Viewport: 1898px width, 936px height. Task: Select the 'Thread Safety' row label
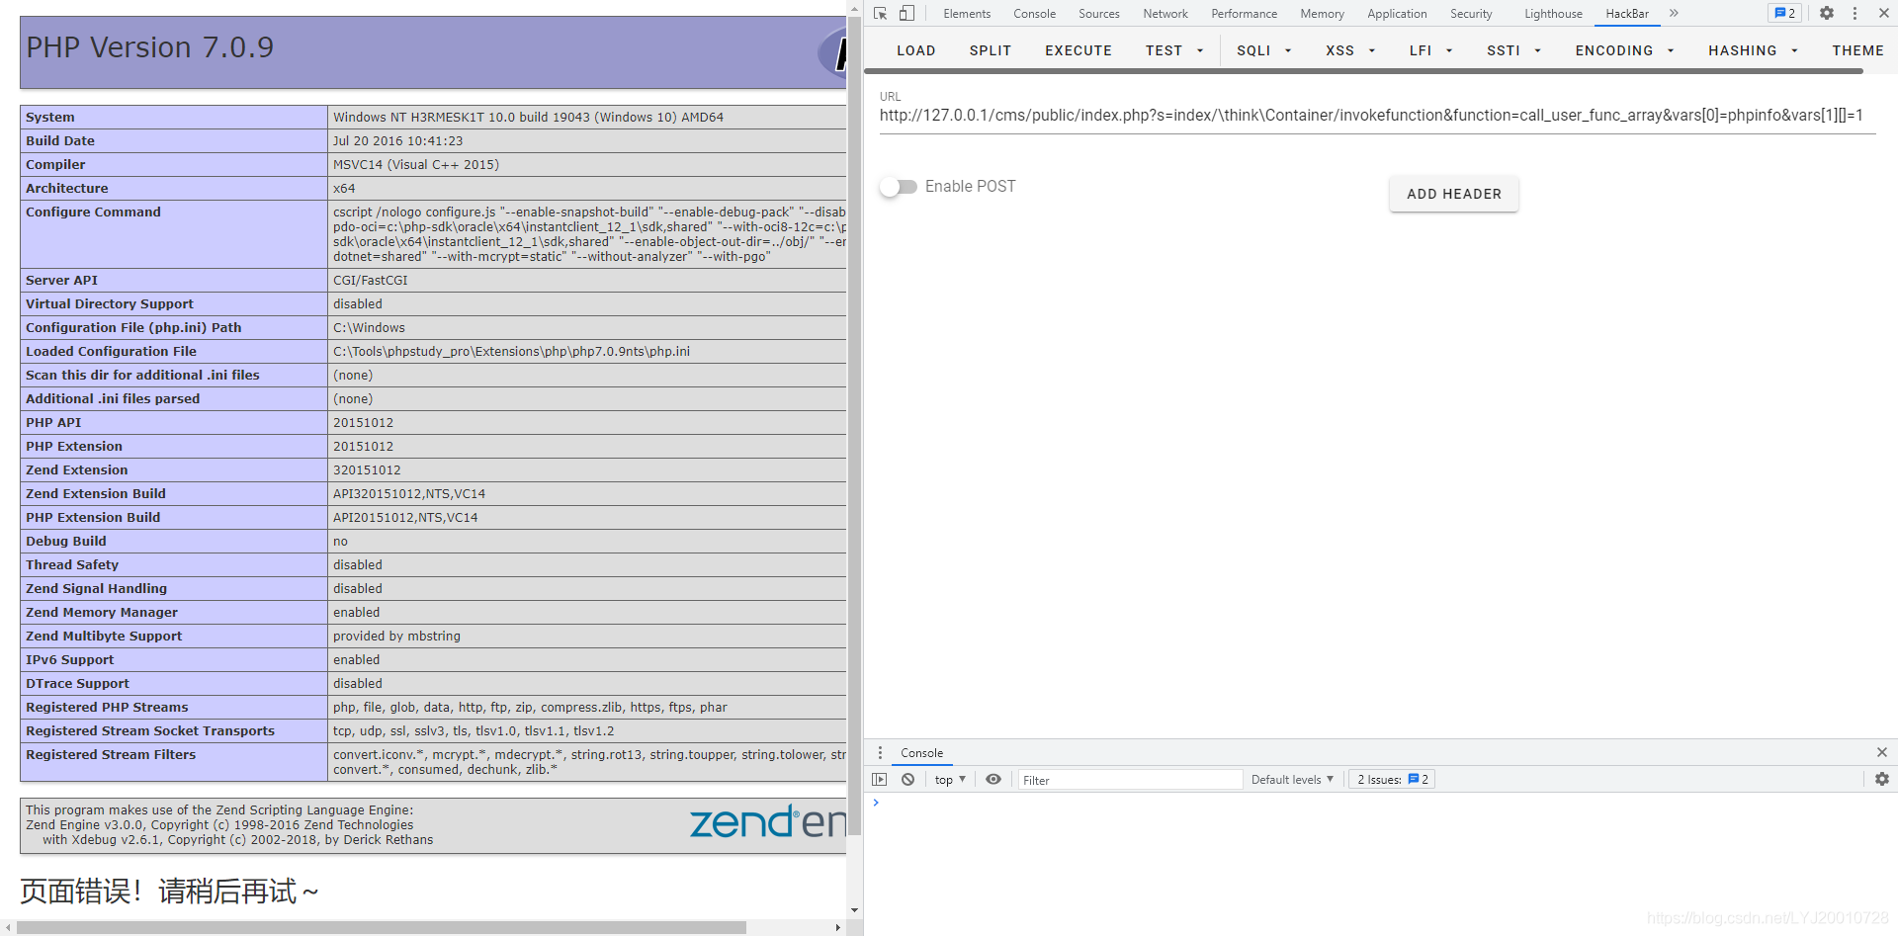[72, 565]
